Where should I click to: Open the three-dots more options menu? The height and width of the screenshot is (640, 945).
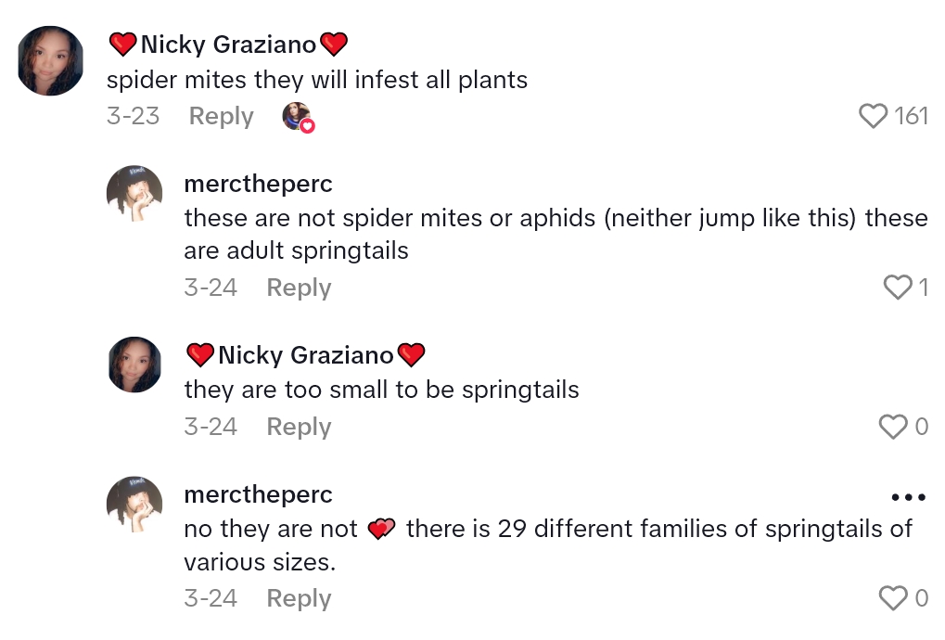coord(908,497)
